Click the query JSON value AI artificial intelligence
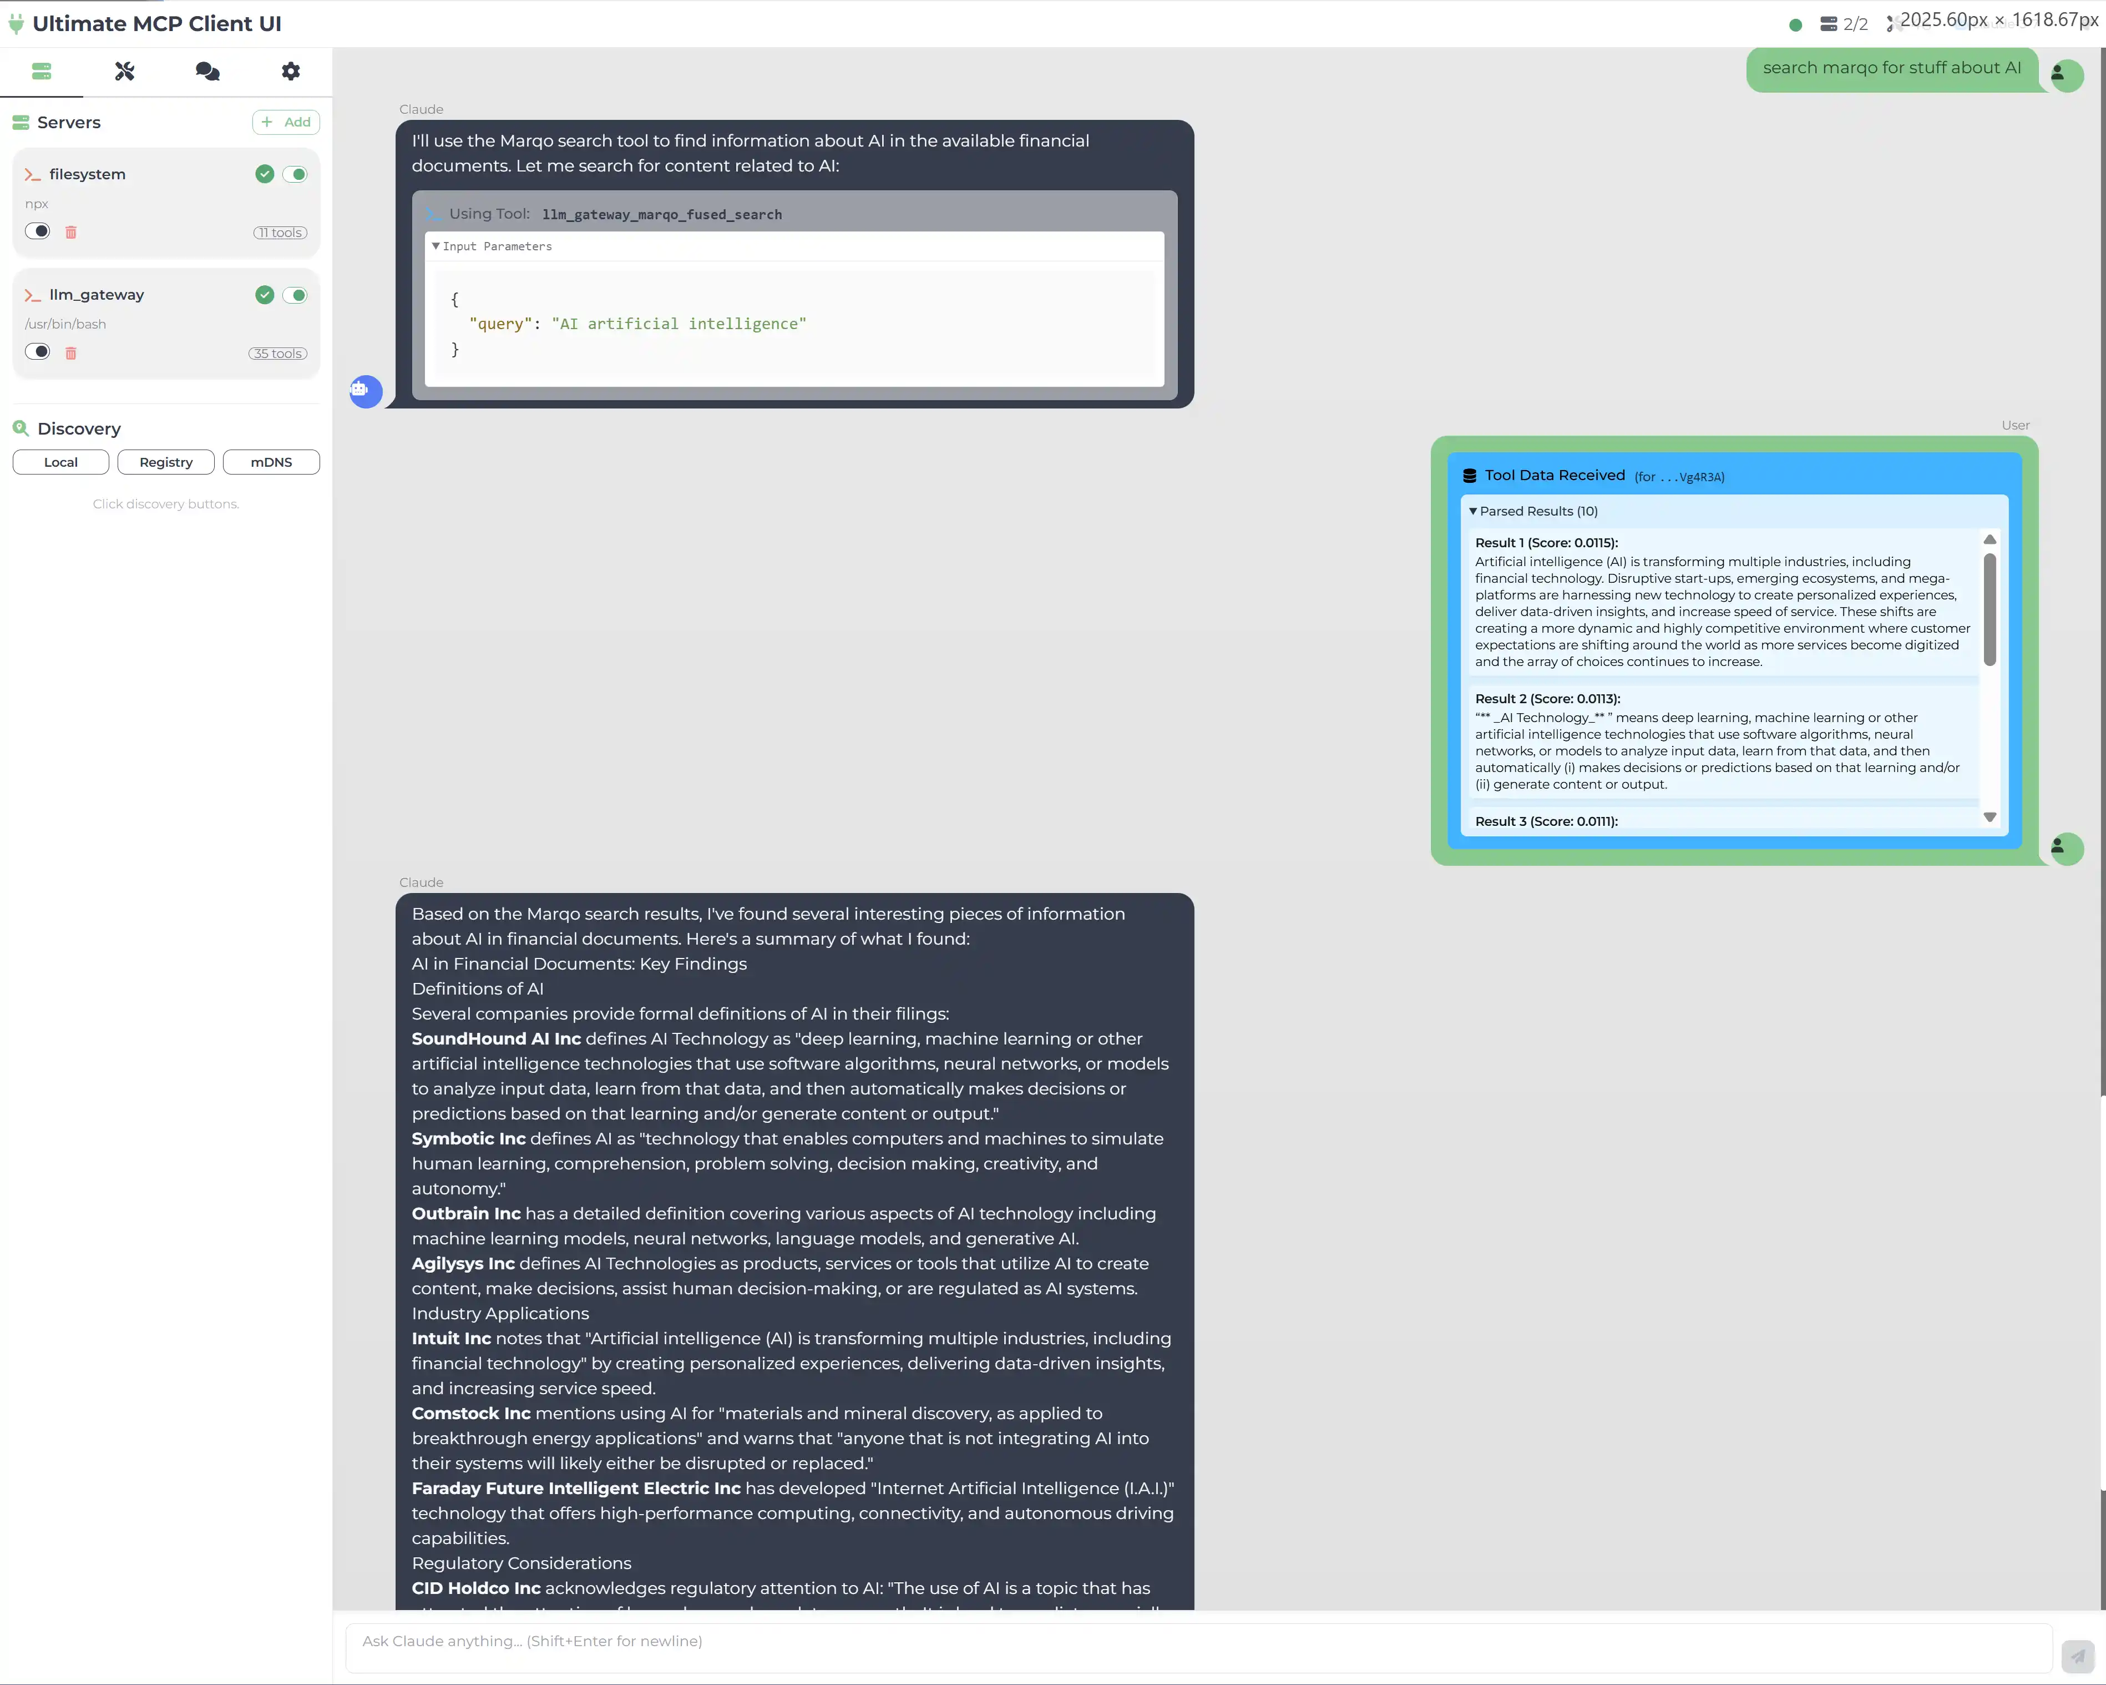The height and width of the screenshot is (1685, 2106). coord(679,325)
